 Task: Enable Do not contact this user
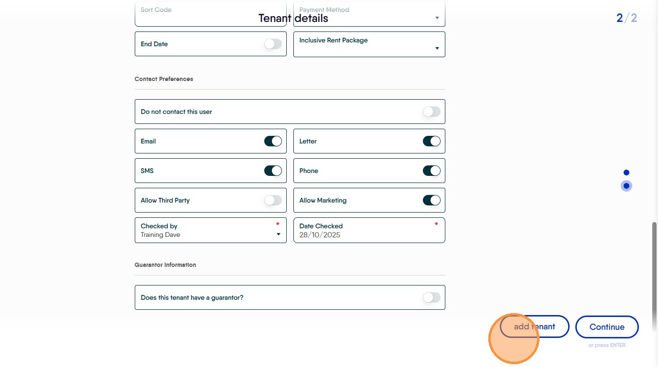coord(431,112)
